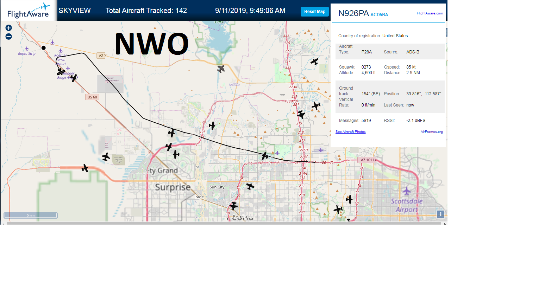Click the black track start dot

pyautogui.click(x=44, y=48)
